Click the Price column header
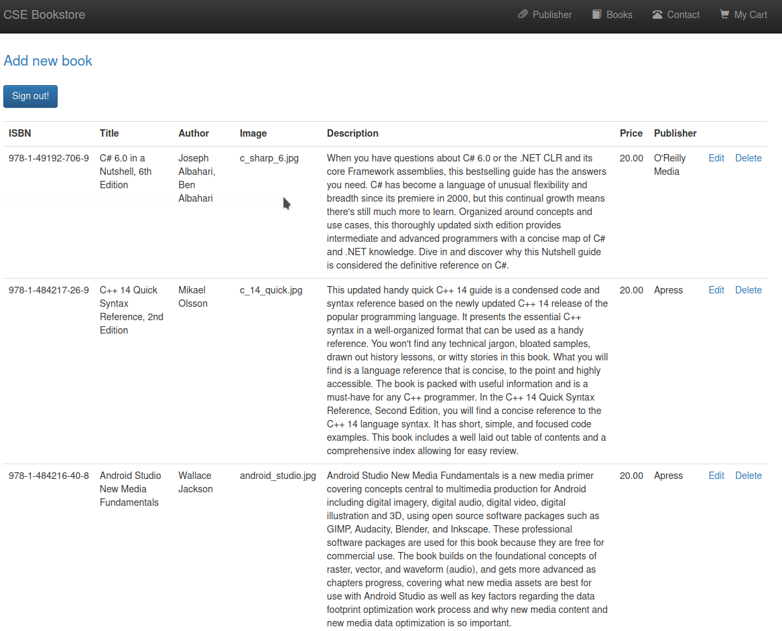Screen dimensions: 782x631 coord(631,133)
